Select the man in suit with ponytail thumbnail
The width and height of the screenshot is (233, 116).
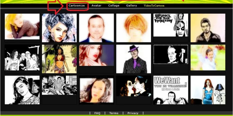[96, 28]
